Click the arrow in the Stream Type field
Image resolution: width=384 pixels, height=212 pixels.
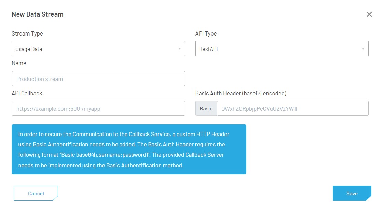[180, 49]
